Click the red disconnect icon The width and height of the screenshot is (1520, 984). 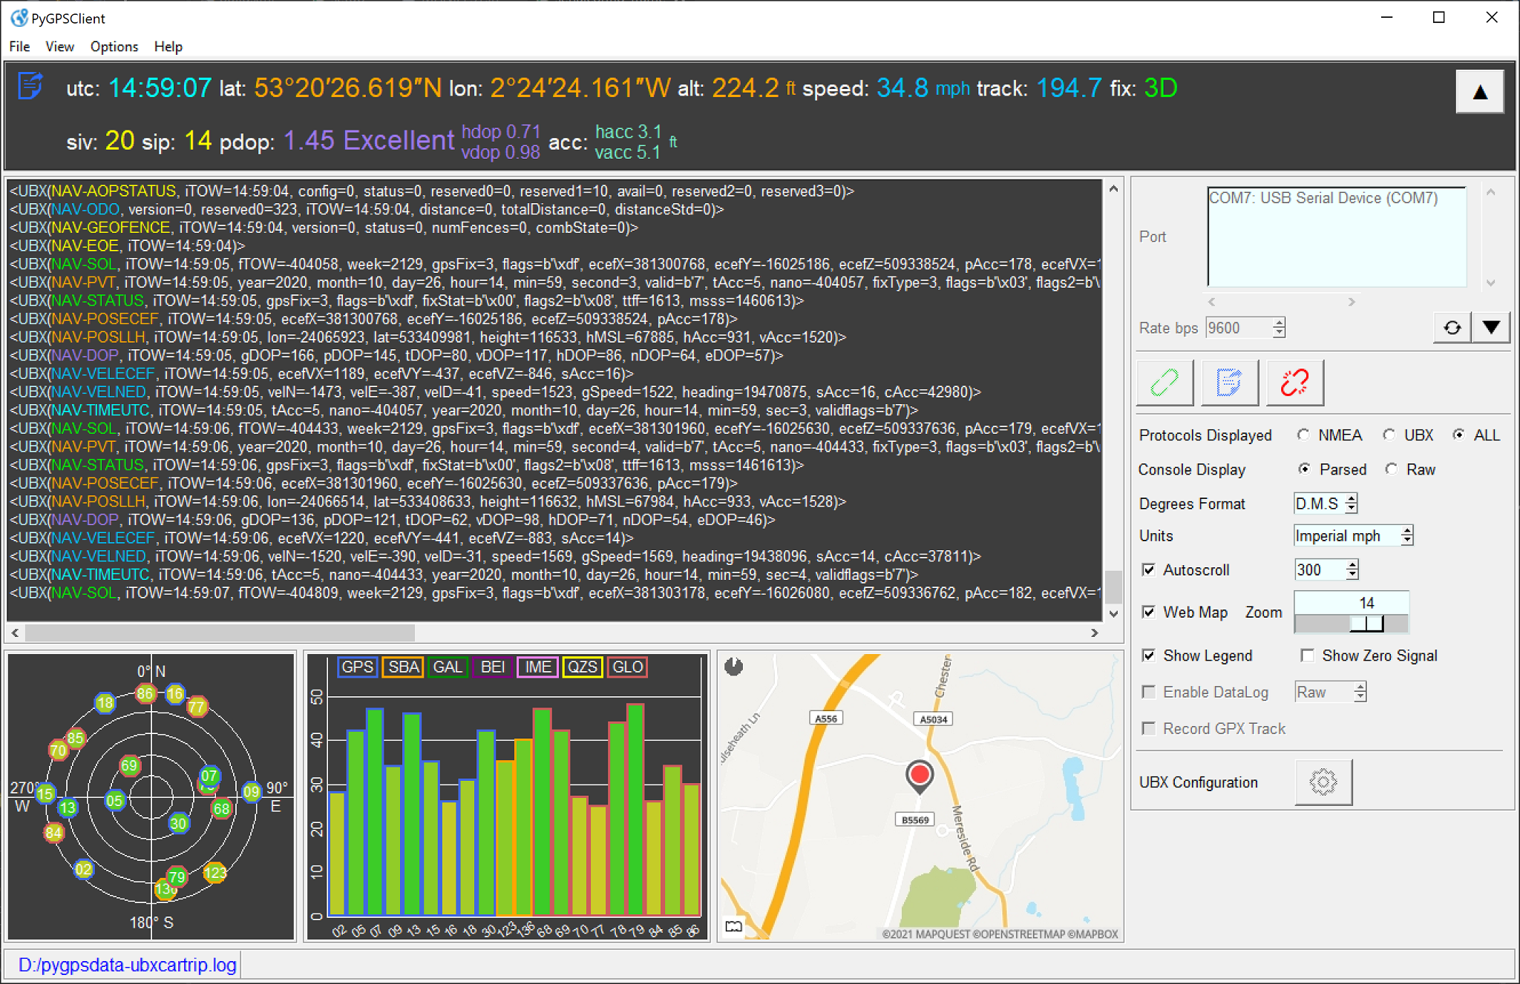pyautogui.click(x=1294, y=383)
